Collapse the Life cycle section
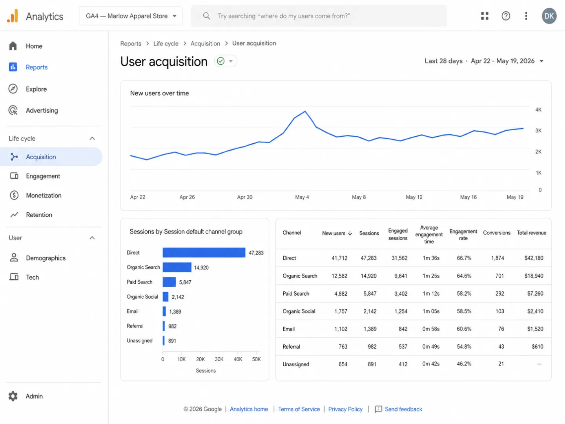This screenshot has height=424, width=565. pyautogui.click(x=92, y=138)
